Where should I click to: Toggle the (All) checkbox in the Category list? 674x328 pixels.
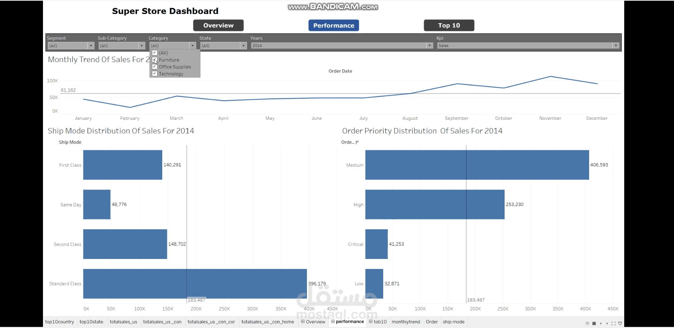(x=155, y=53)
